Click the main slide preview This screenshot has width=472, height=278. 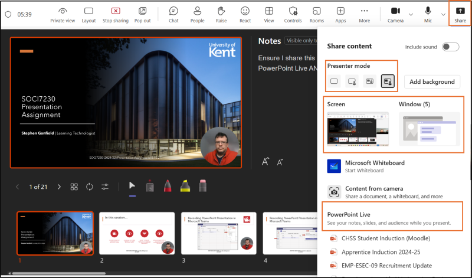point(126,102)
